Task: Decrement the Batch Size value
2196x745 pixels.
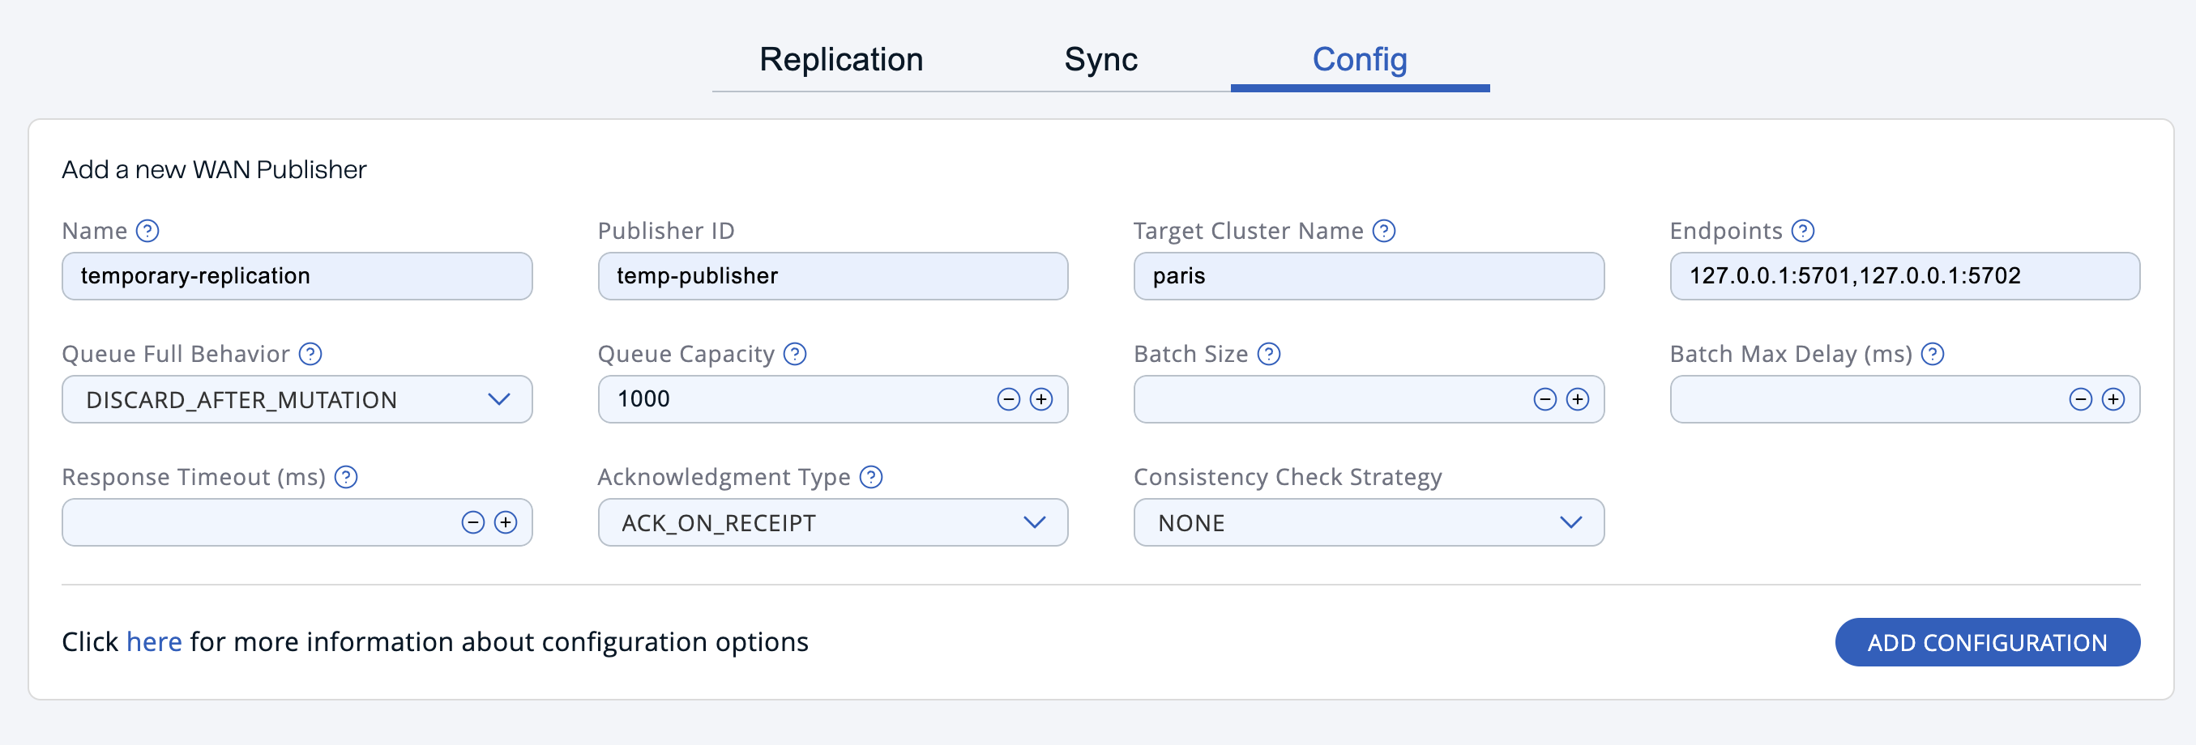Action: pyautogui.click(x=1544, y=398)
